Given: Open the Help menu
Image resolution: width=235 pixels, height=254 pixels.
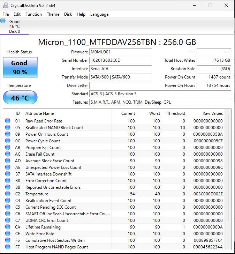Looking at the screenshot, I should (x=81, y=14).
